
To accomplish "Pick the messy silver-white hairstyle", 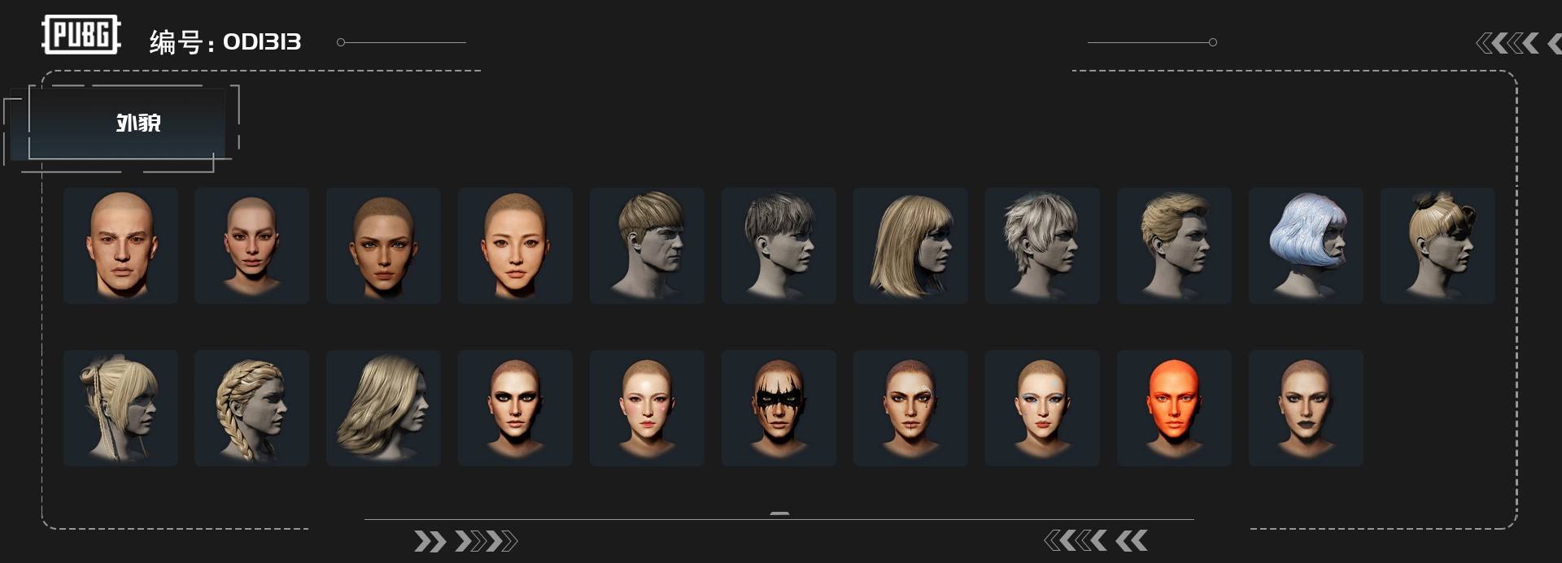I will [x=1042, y=245].
